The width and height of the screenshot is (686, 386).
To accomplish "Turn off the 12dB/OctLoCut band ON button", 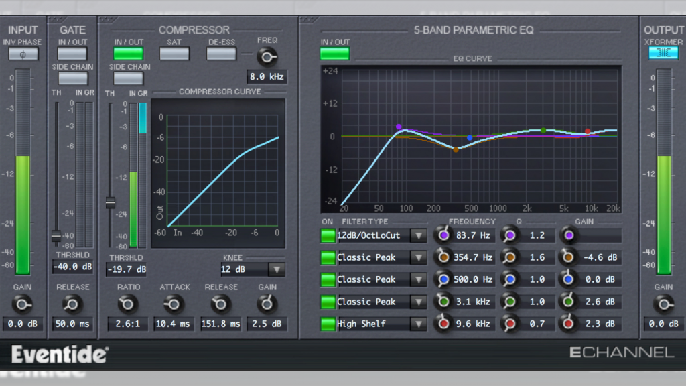I will click(x=328, y=235).
